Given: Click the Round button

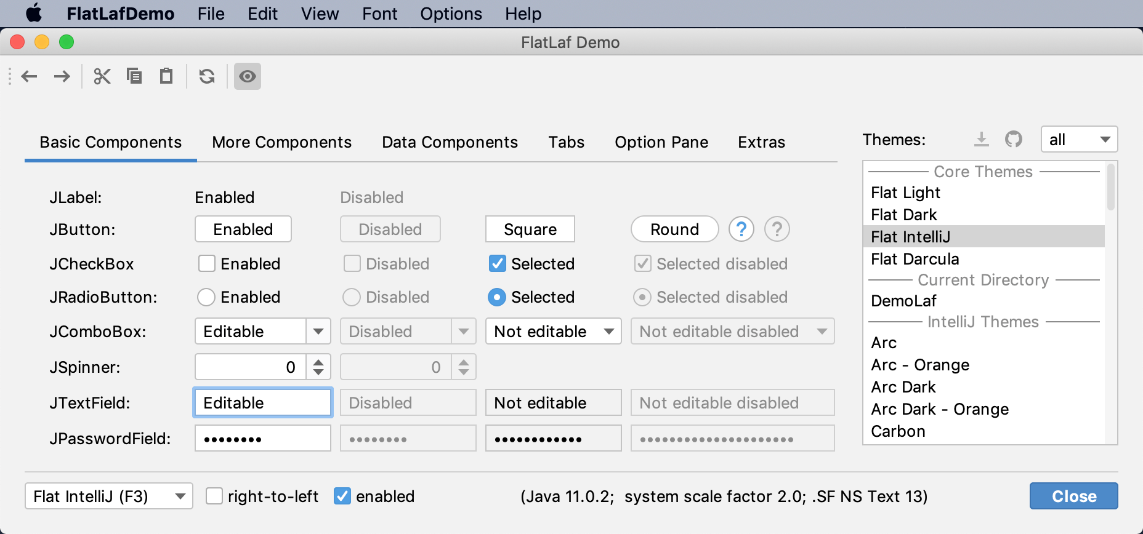Looking at the screenshot, I should [675, 229].
